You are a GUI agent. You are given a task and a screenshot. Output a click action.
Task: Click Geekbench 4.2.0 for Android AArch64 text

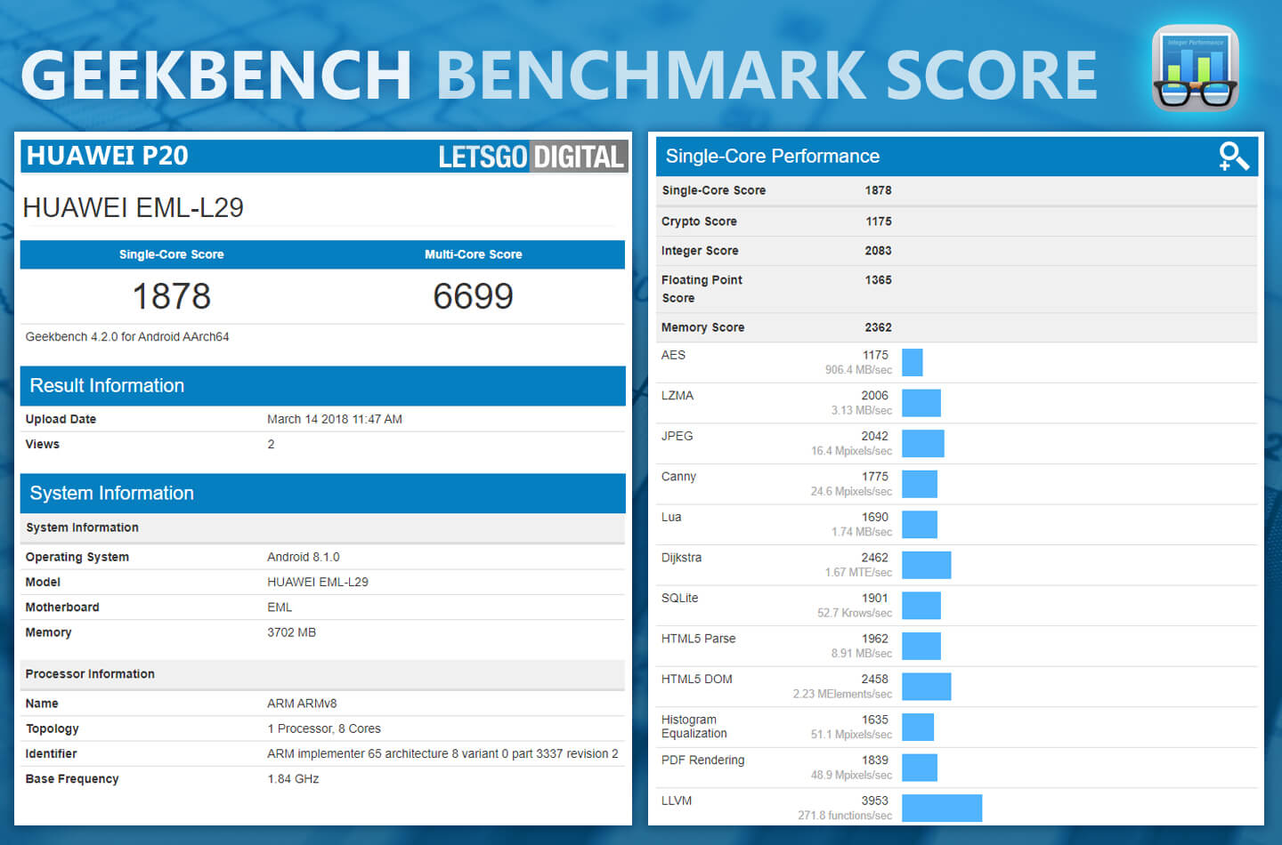pos(127,337)
